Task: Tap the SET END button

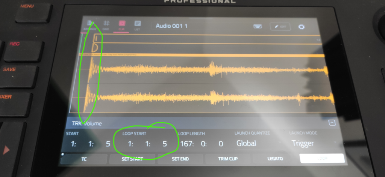Action: click(x=180, y=159)
